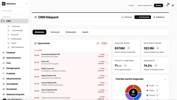Select the Enyém filter
The image size is (177, 100).
(131, 6)
